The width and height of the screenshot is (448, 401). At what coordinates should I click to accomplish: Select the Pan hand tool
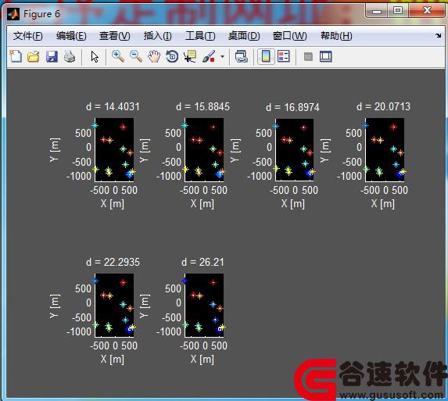[154, 56]
